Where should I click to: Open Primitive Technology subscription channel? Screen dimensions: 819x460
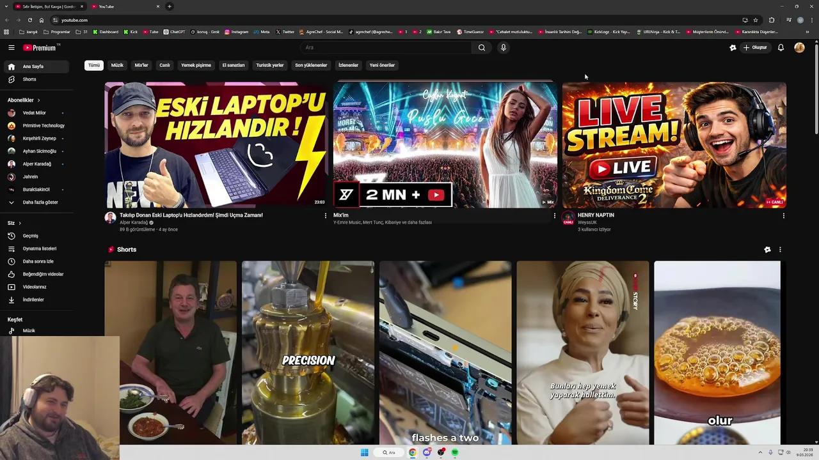tap(36, 126)
